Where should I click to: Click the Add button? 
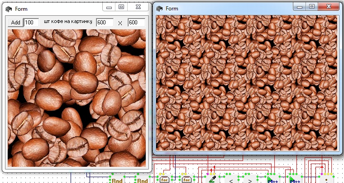point(15,22)
